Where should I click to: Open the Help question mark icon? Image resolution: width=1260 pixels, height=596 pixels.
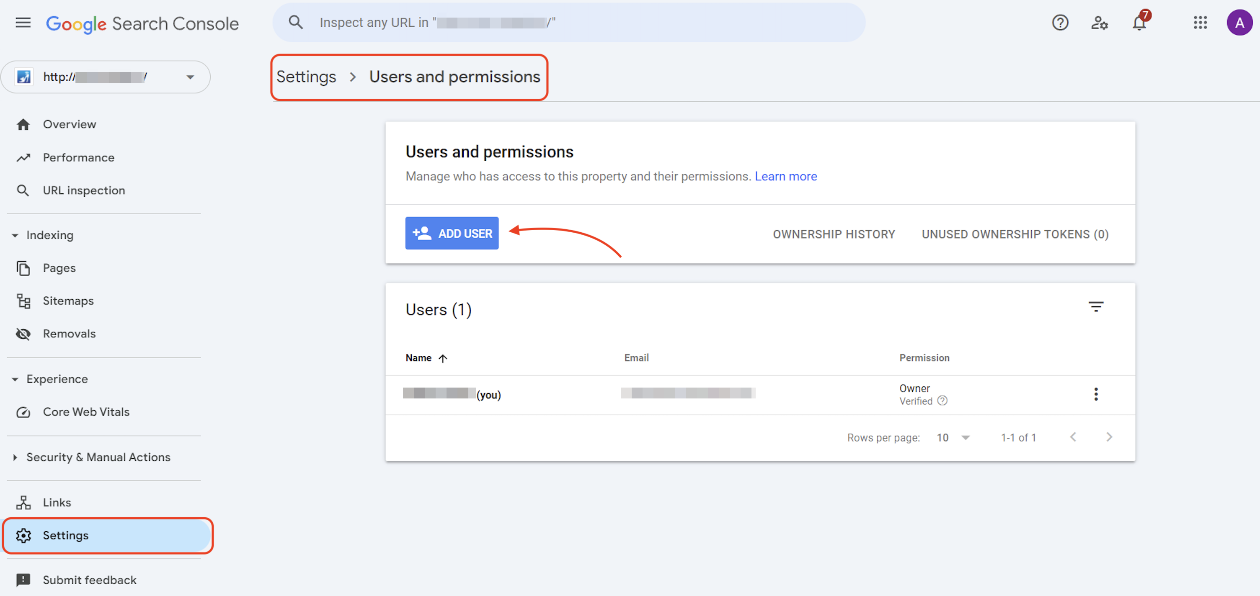(1060, 23)
